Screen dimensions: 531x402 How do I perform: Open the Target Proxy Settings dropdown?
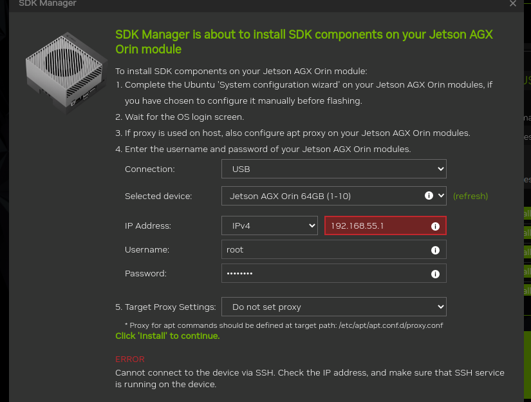pos(334,307)
